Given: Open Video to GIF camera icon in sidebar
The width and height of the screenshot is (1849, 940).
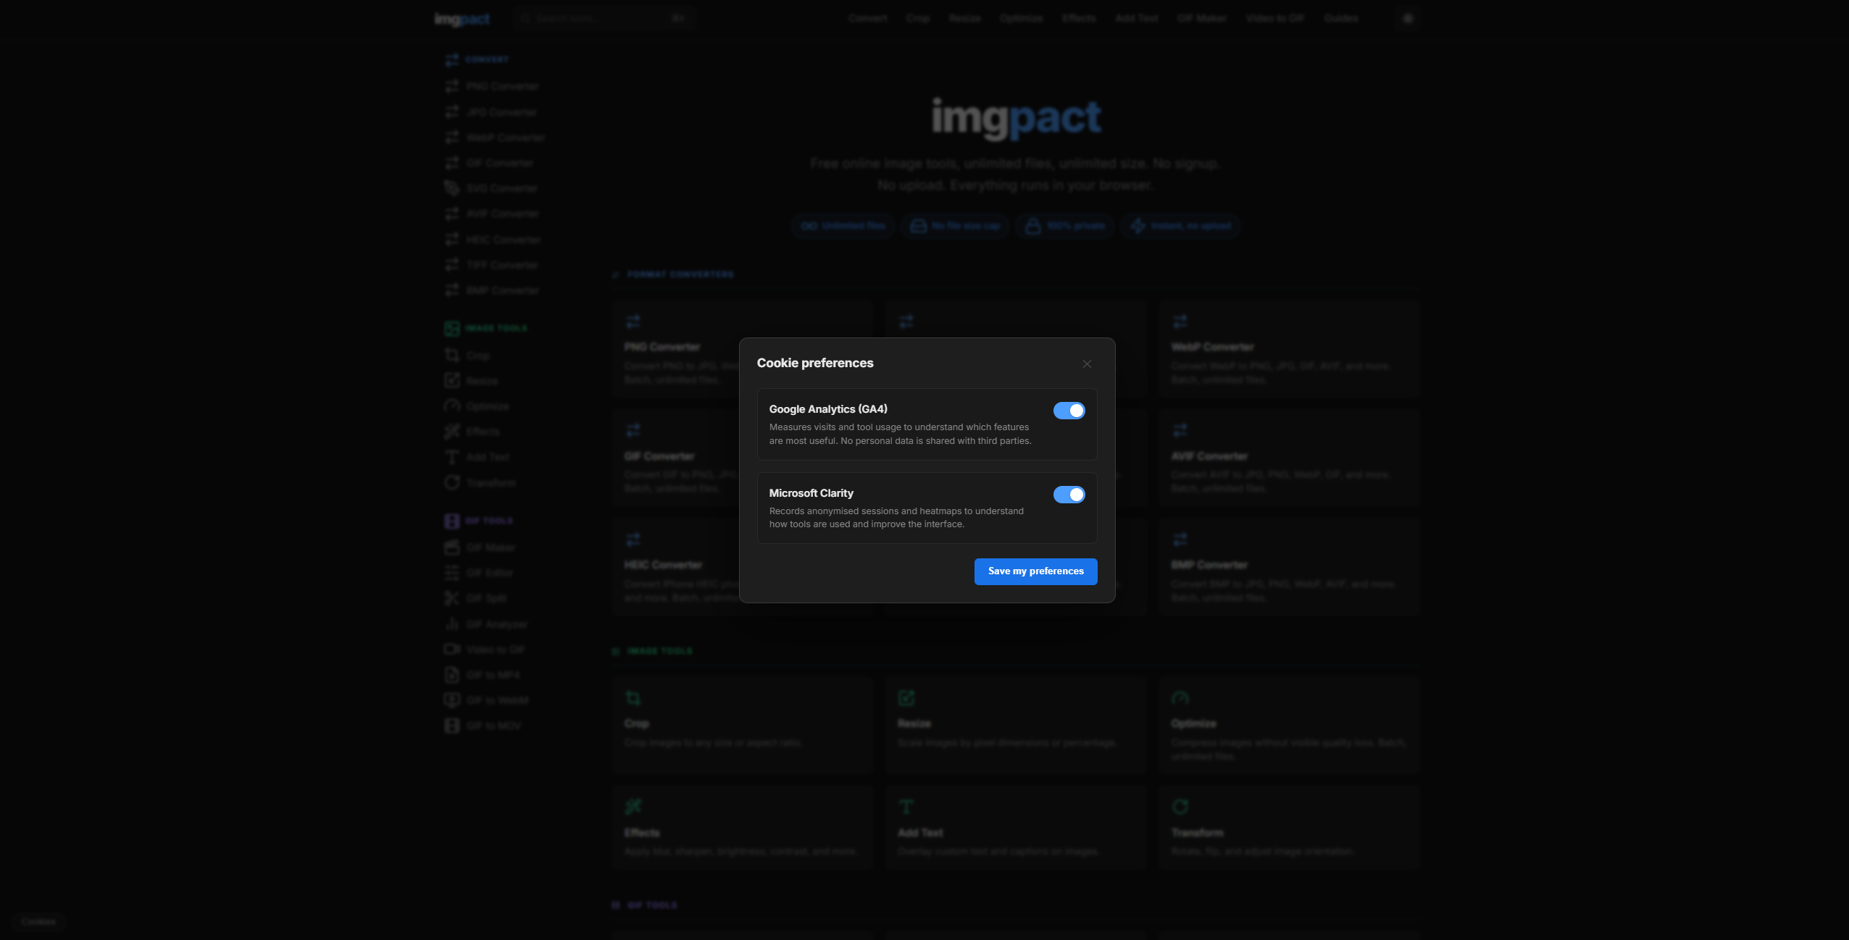Looking at the screenshot, I should (452, 649).
